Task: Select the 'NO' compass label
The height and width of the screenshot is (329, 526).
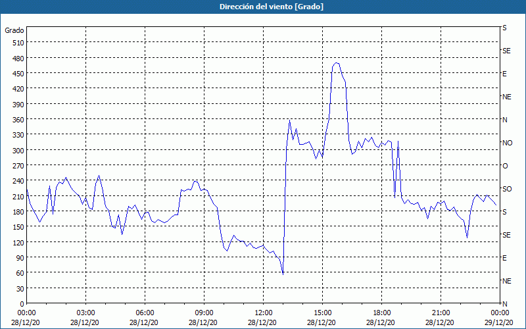Action: coord(508,143)
